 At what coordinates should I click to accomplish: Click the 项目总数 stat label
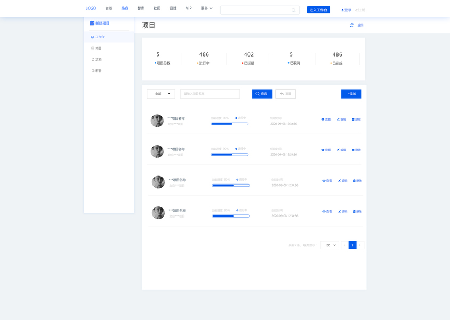pos(163,63)
